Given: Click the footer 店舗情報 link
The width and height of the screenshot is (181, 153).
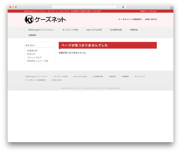Looking at the screenshot, I should 125,76.
